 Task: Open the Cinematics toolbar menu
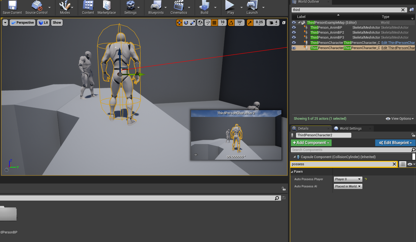(179, 8)
